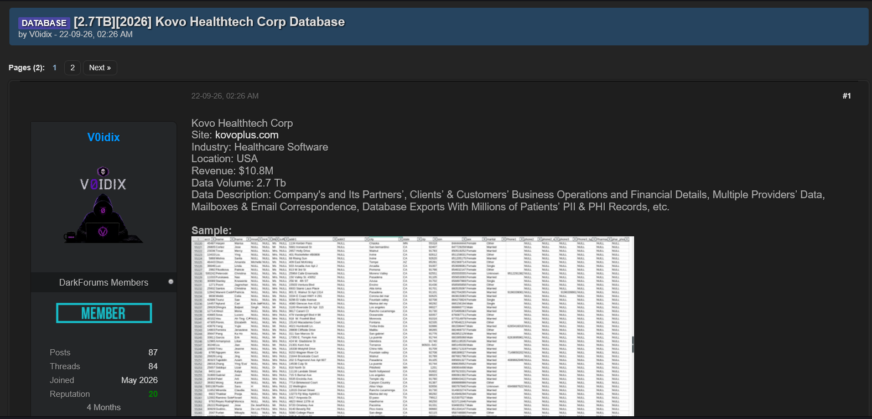Open the kovoplus.com site link
Screen dimensions: 872x419
247,135
